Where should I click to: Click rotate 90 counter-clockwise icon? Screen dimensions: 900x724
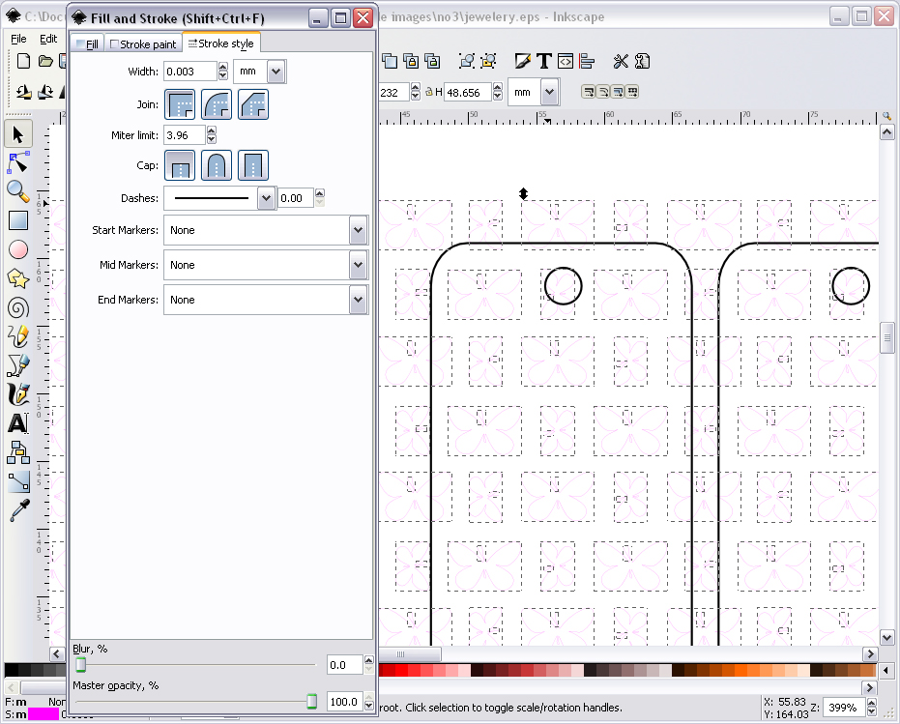point(23,92)
